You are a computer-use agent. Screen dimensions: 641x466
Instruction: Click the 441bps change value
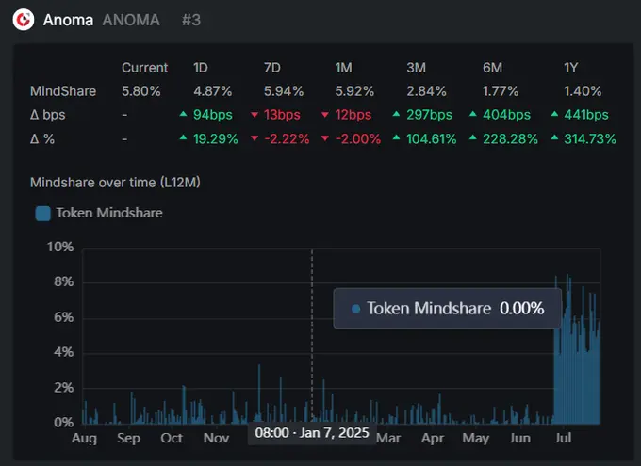pyautogui.click(x=586, y=115)
